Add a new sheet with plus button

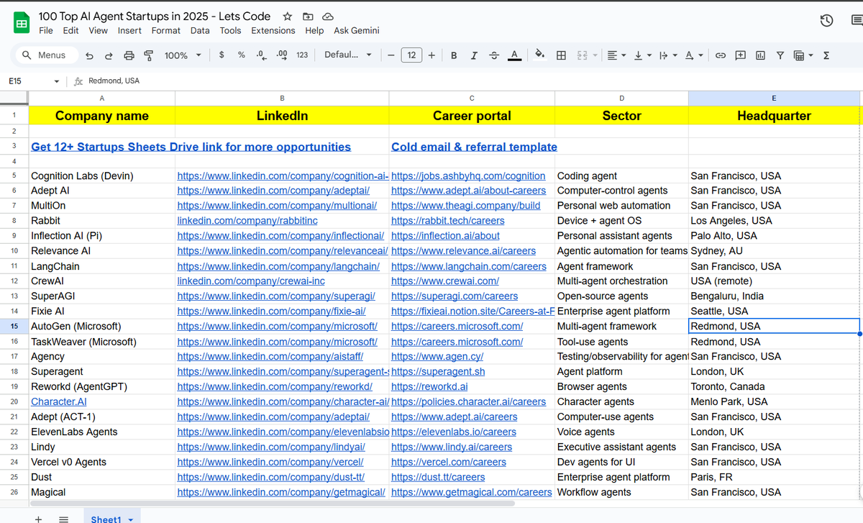tap(38, 519)
